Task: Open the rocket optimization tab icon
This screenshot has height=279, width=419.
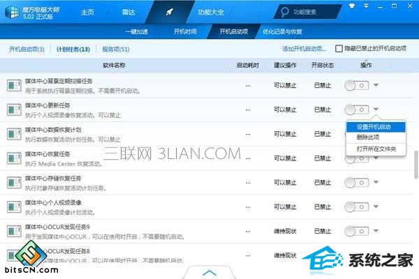Action: [x=170, y=12]
